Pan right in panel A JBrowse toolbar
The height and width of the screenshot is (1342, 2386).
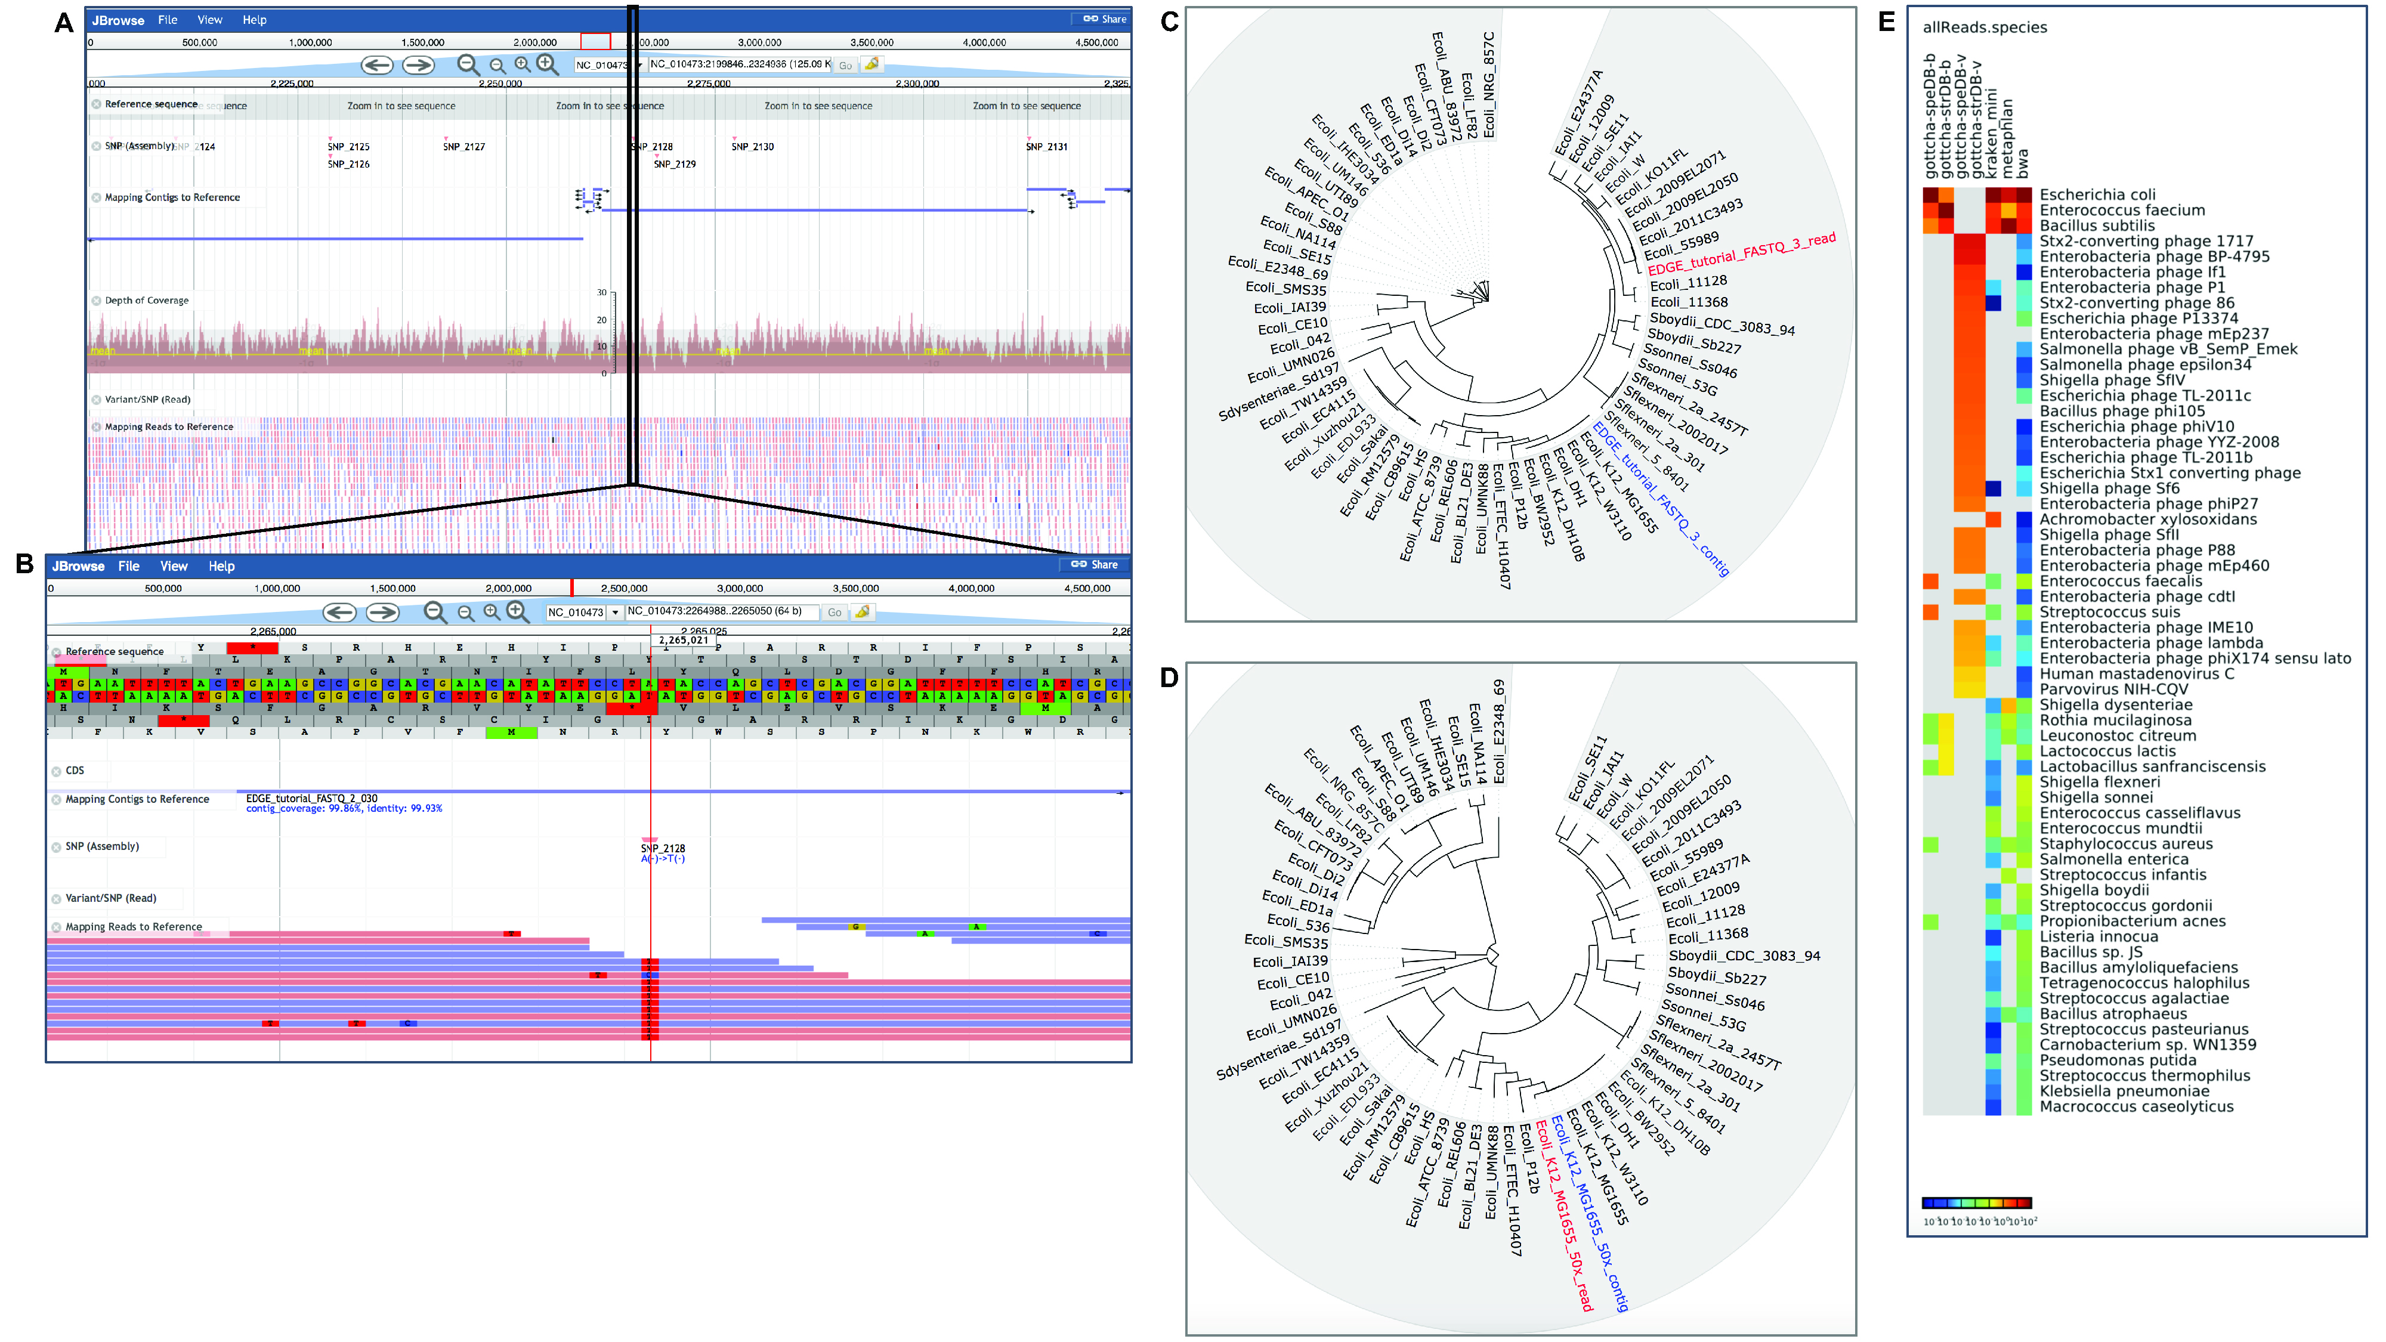point(419,65)
